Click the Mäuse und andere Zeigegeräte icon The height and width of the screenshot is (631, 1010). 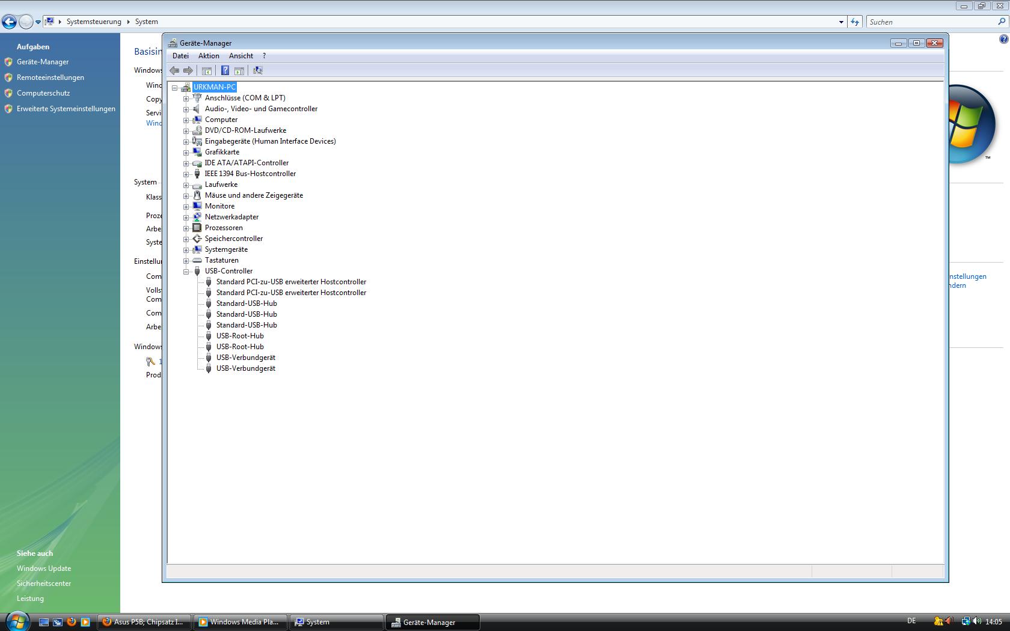(197, 195)
